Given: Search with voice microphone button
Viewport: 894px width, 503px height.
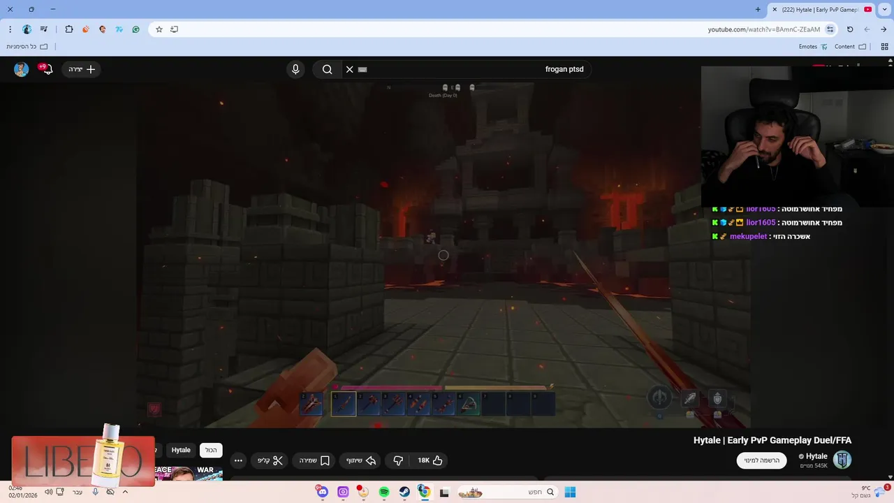Looking at the screenshot, I should tap(295, 69).
